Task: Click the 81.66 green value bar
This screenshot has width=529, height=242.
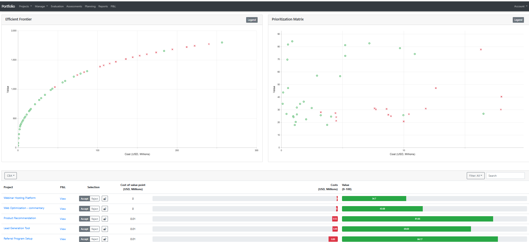Action: click(x=417, y=219)
